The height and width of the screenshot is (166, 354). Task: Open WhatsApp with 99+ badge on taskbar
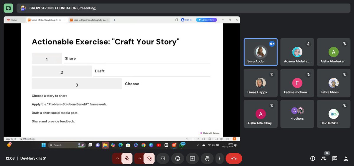(x=182, y=145)
